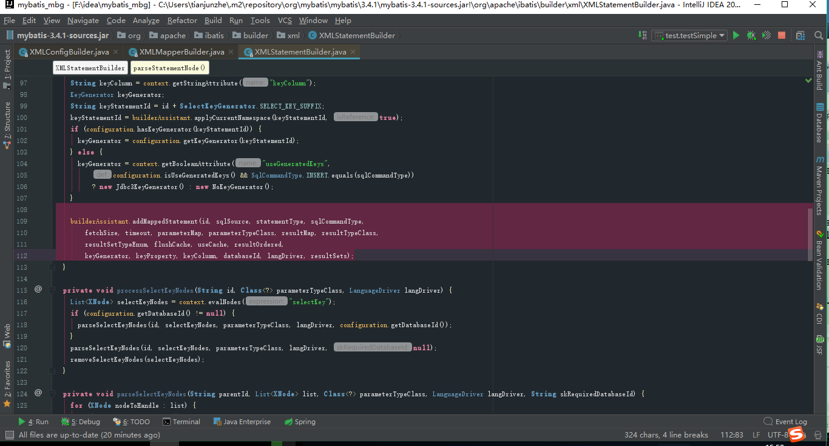Open the Event Log
The width and height of the screenshot is (829, 446).
pos(790,421)
